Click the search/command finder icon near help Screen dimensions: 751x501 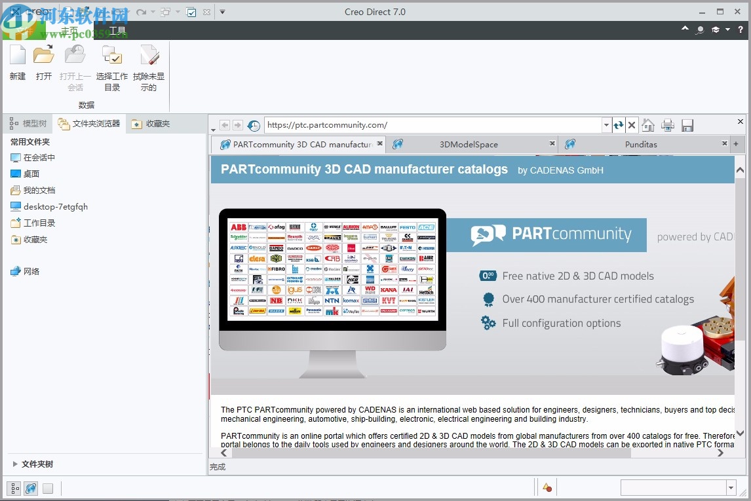(x=700, y=29)
